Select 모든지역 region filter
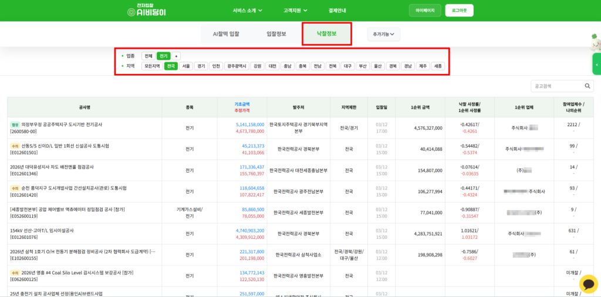Screen dimensions: 601x297 pyautogui.click(x=152, y=66)
